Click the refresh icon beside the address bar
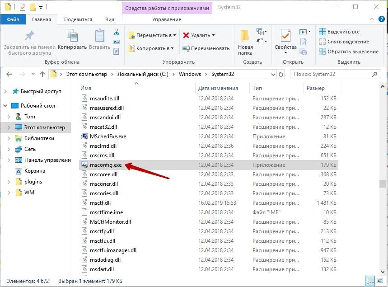Image resolution: width=388 pixels, height=287 pixels. pos(281,74)
